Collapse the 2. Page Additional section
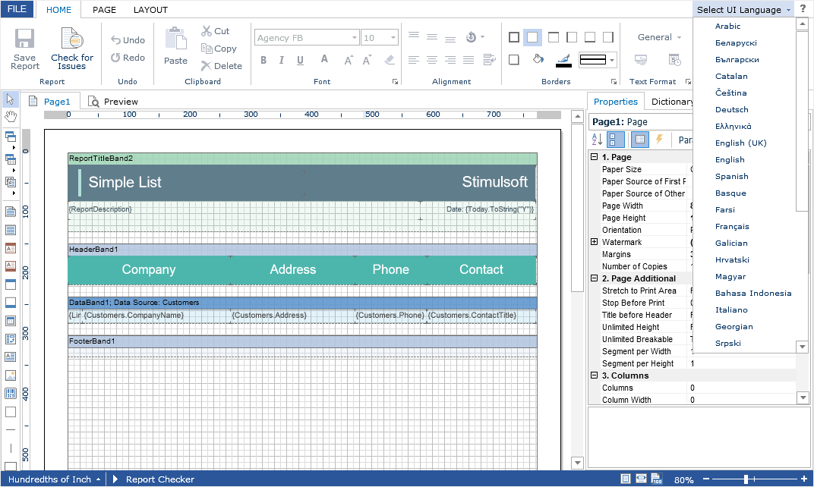Image resolution: width=814 pixels, height=487 pixels. pos(594,278)
